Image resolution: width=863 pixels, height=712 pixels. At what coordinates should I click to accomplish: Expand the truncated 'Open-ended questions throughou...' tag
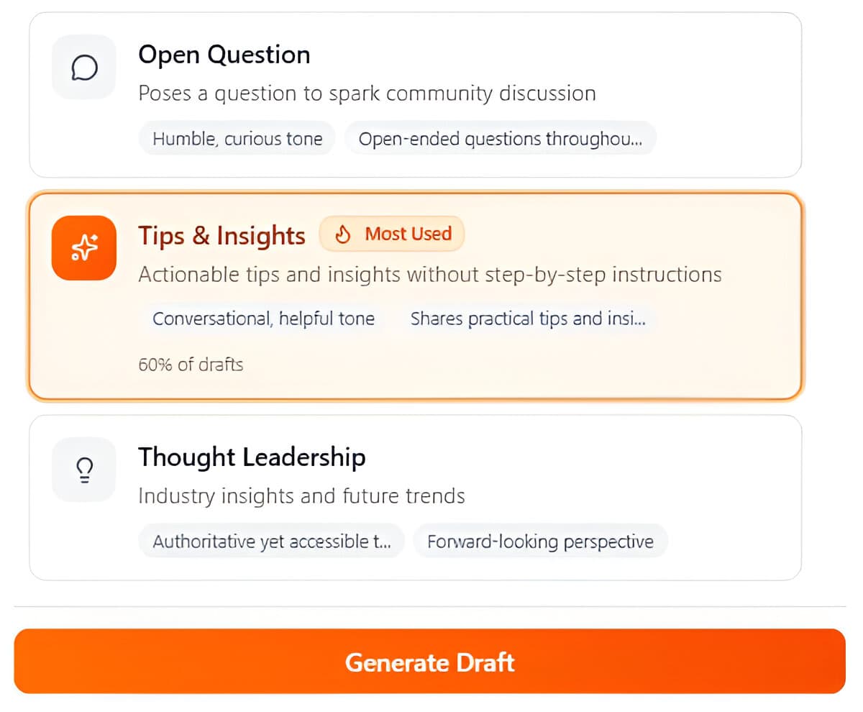point(501,138)
